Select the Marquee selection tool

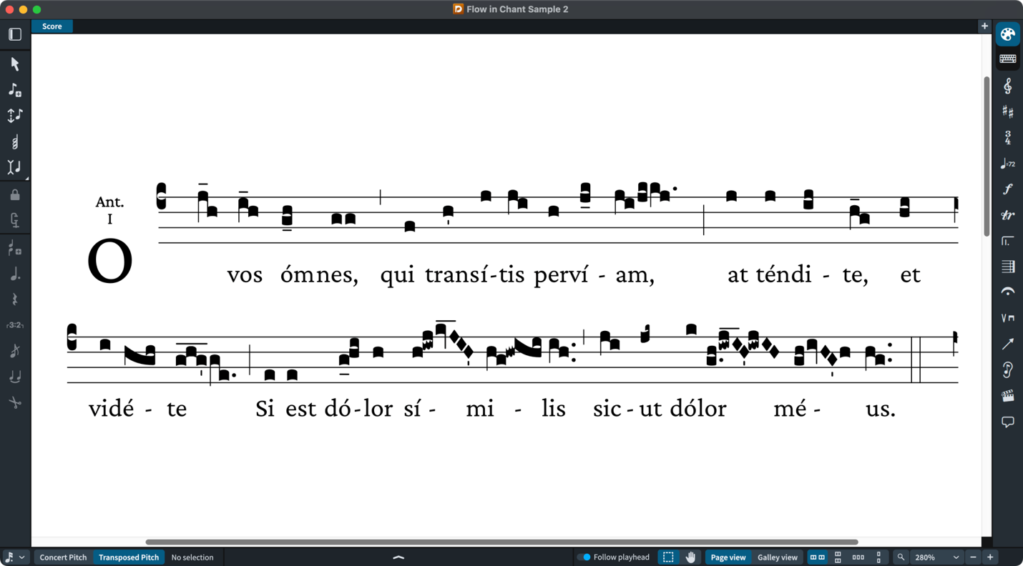tap(668, 557)
